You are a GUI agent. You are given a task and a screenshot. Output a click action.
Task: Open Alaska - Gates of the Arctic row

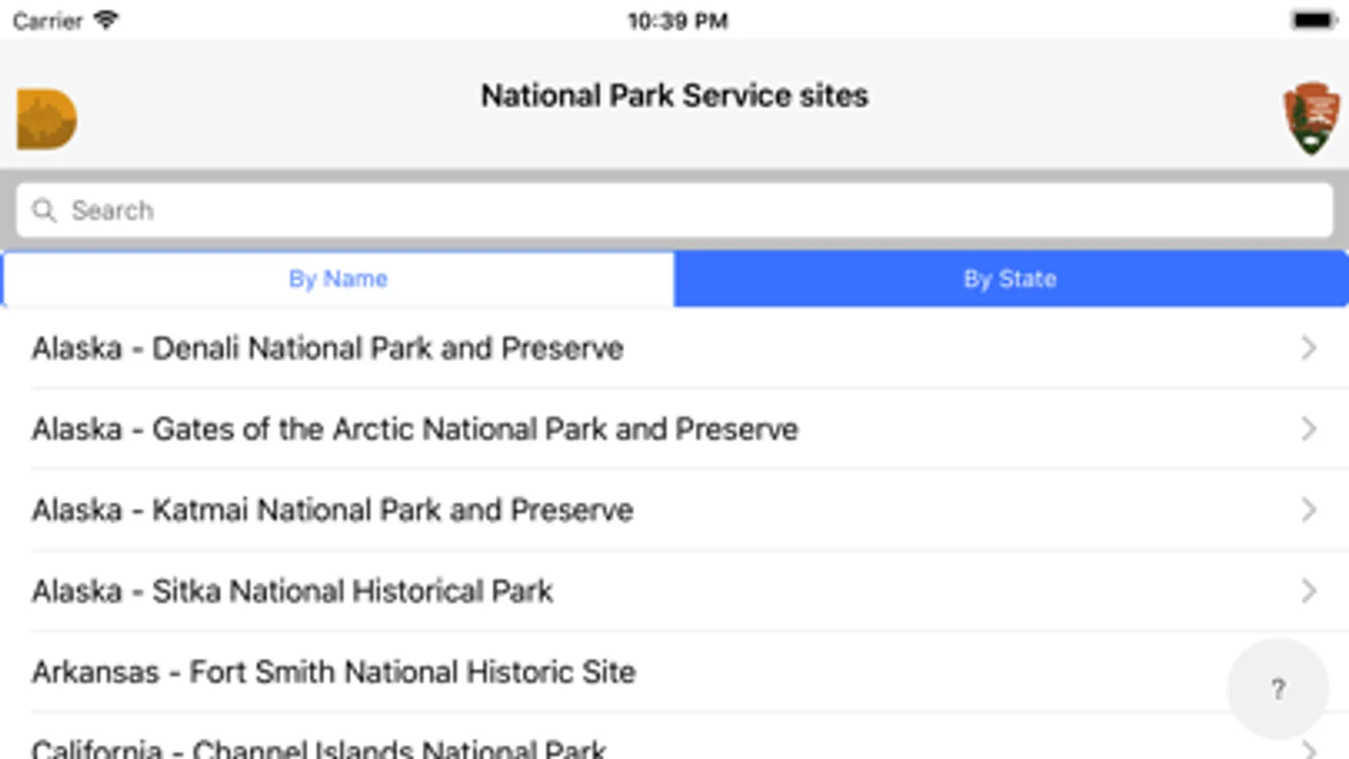pyautogui.click(x=674, y=429)
